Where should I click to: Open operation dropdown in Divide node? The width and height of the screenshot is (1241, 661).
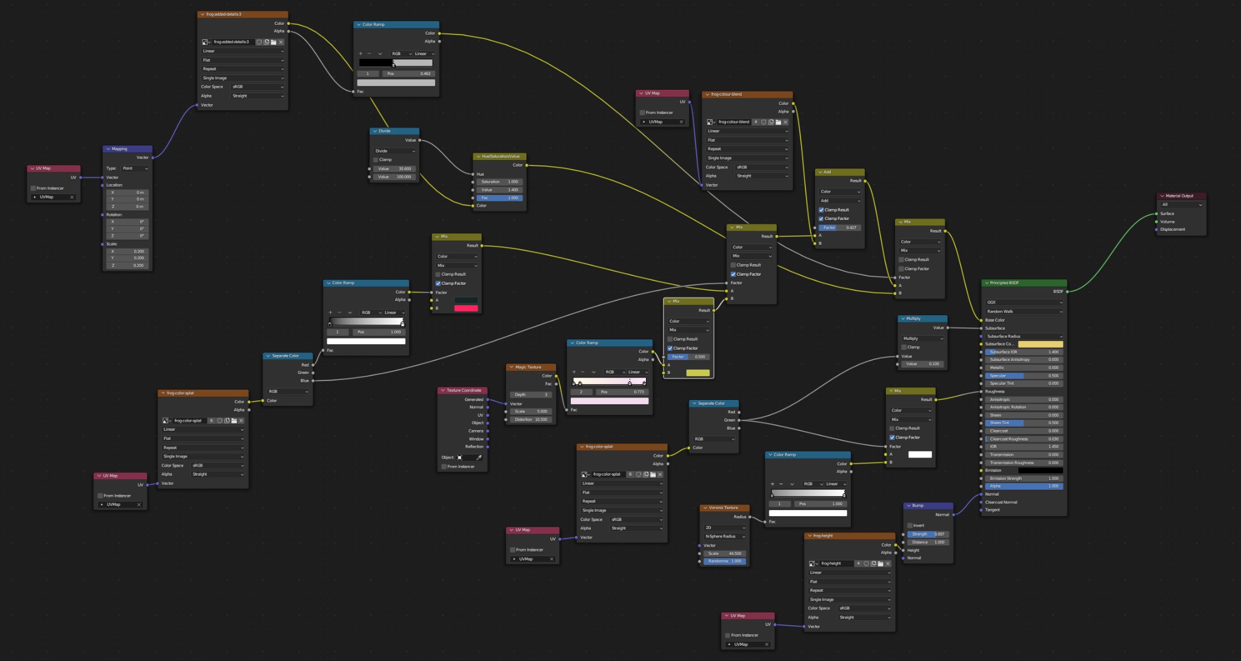[394, 151]
